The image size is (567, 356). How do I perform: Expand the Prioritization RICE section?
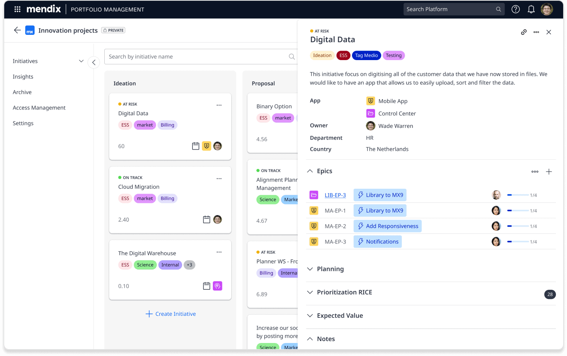[310, 292]
